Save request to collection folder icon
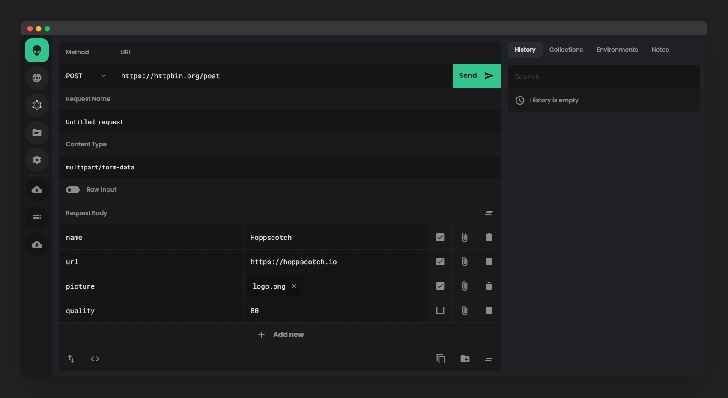Viewport: 728px width, 398px height. [x=465, y=359]
